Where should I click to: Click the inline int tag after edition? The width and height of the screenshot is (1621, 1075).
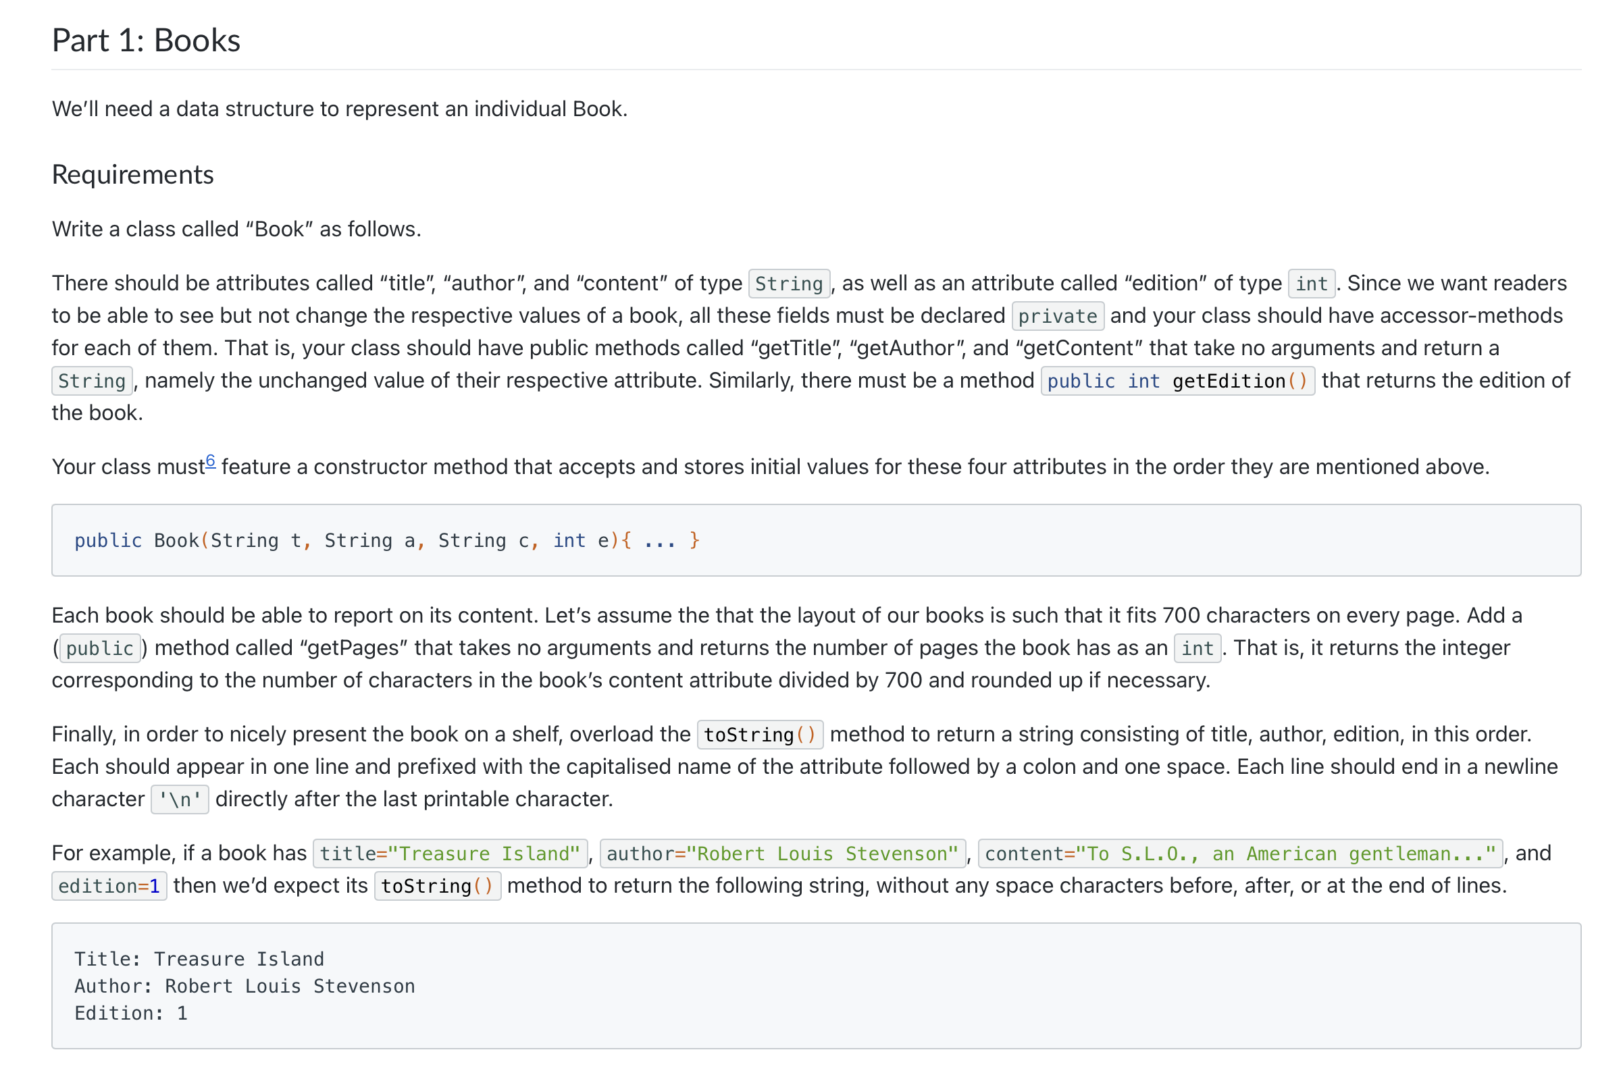1311,284
